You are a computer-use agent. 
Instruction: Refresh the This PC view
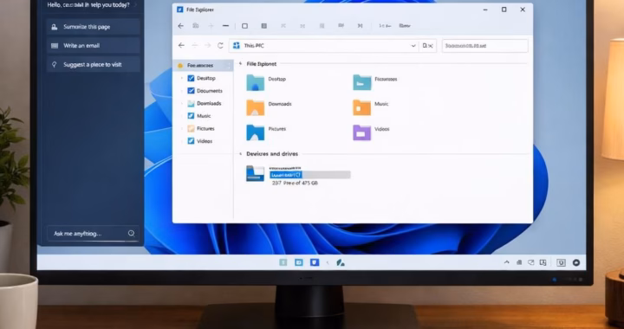tap(220, 46)
